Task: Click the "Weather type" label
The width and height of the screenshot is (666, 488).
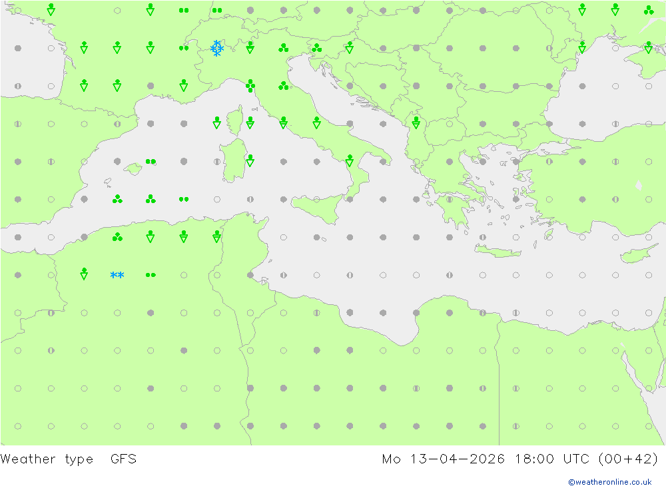Action: [x=47, y=459]
